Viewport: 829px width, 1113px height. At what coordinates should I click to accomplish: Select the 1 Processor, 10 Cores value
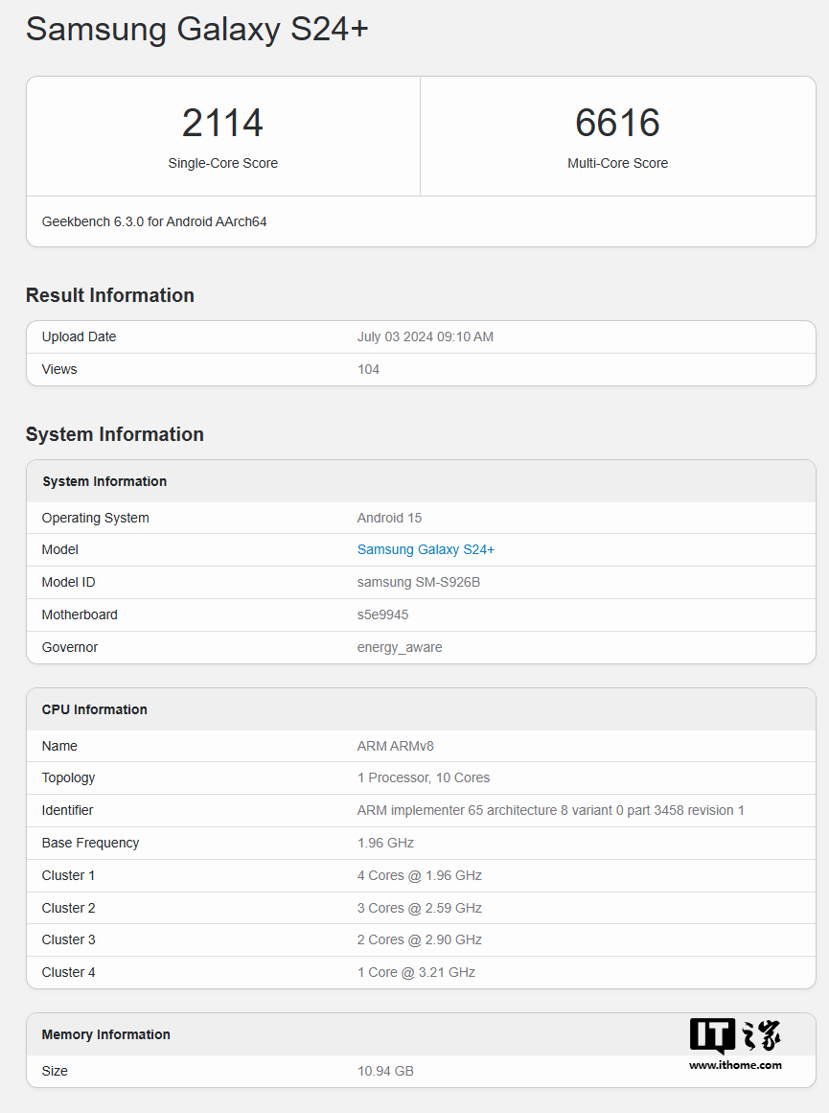[424, 778]
